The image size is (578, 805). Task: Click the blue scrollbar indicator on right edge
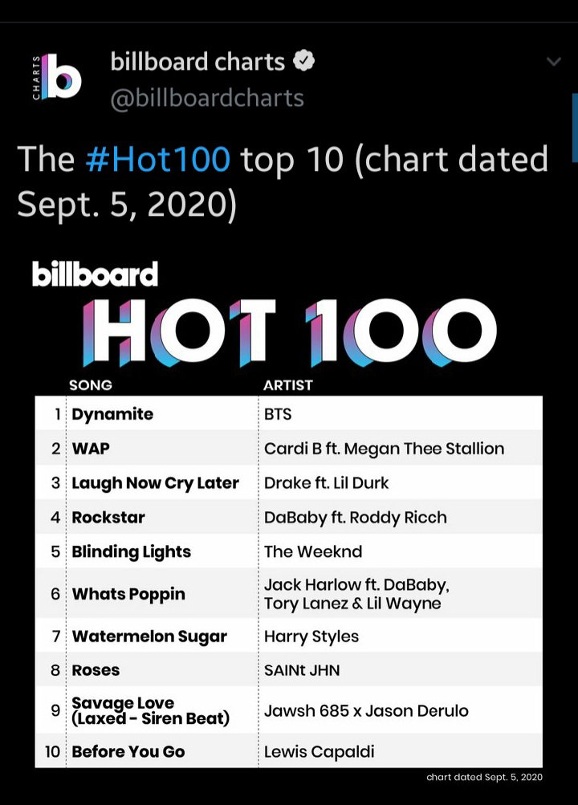click(x=575, y=128)
